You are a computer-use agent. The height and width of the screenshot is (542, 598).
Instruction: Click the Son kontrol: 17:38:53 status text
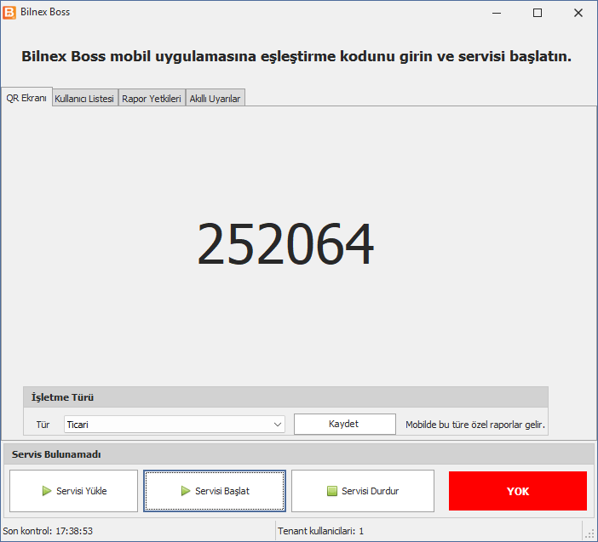click(x=48, y=531)
